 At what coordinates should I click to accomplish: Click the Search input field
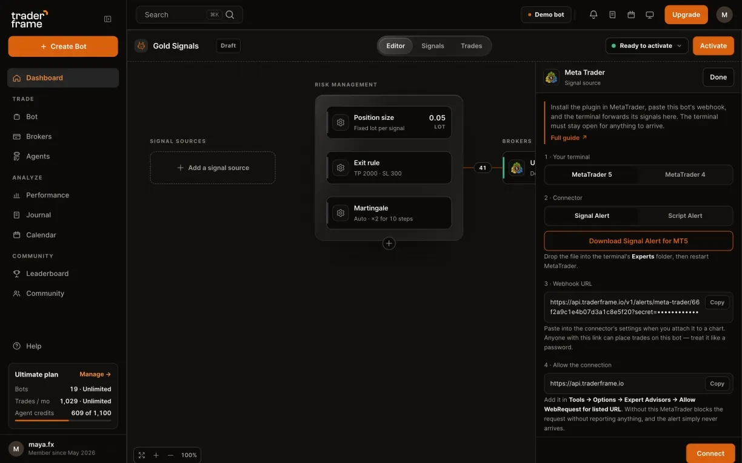190,15
